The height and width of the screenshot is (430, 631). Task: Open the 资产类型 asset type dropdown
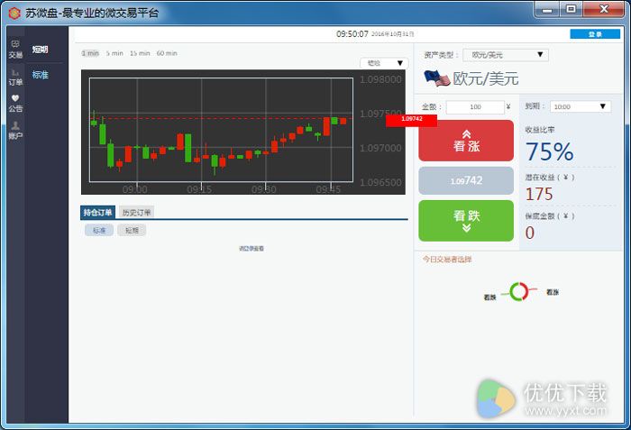(506, 55)
